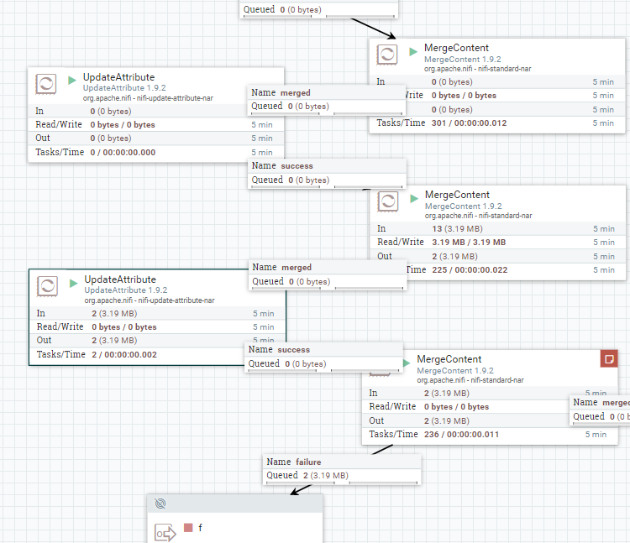Click the output port icon left of f
The width and height of the screenshot is (630, 543).
tap(165, 532)
